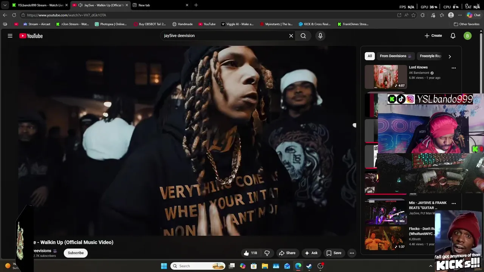Select the Freestyle Rap filter chip
Image resolution: width=484 pixels, height=272 pixels.
coord(430,56)
